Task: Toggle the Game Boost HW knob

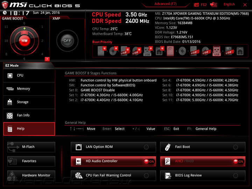Action: point(24,41)
